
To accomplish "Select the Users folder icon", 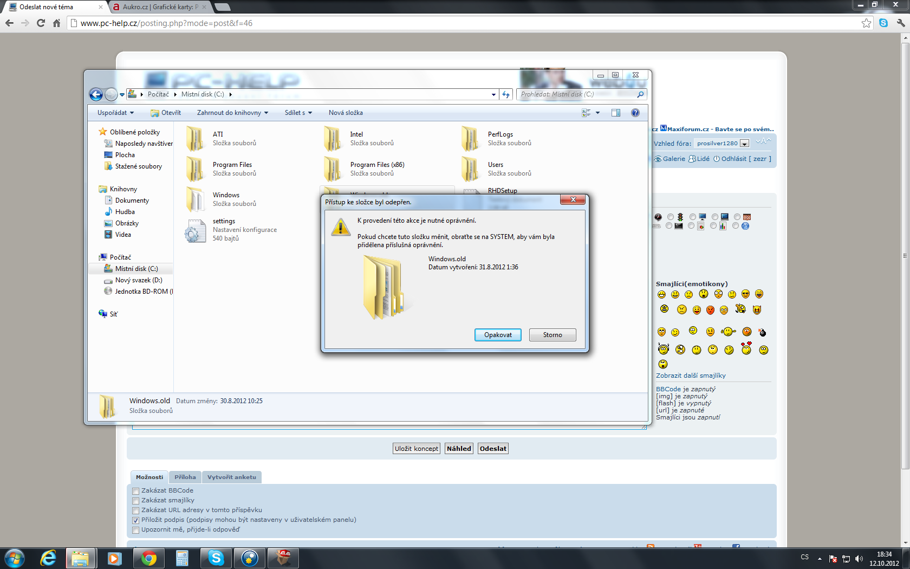I will (x=470, y=169).
